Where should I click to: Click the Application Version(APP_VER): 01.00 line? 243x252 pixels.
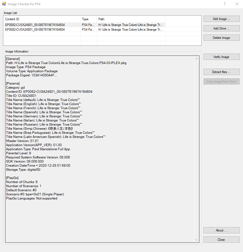click(x=34, y=145)
